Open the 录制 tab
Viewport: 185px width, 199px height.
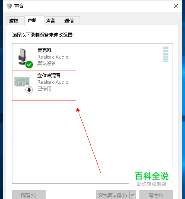[x=32, y=20]
